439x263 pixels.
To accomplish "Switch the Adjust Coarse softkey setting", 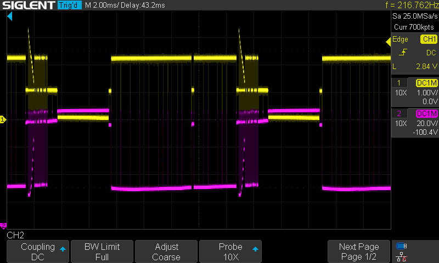I will click(166, 251).
